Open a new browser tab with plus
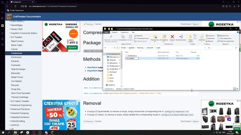Image resolution: width=241 pixels, height=135 pixels. [37, 2]
